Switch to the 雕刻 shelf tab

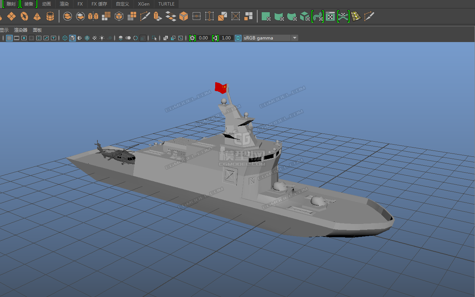click(11, 4)
